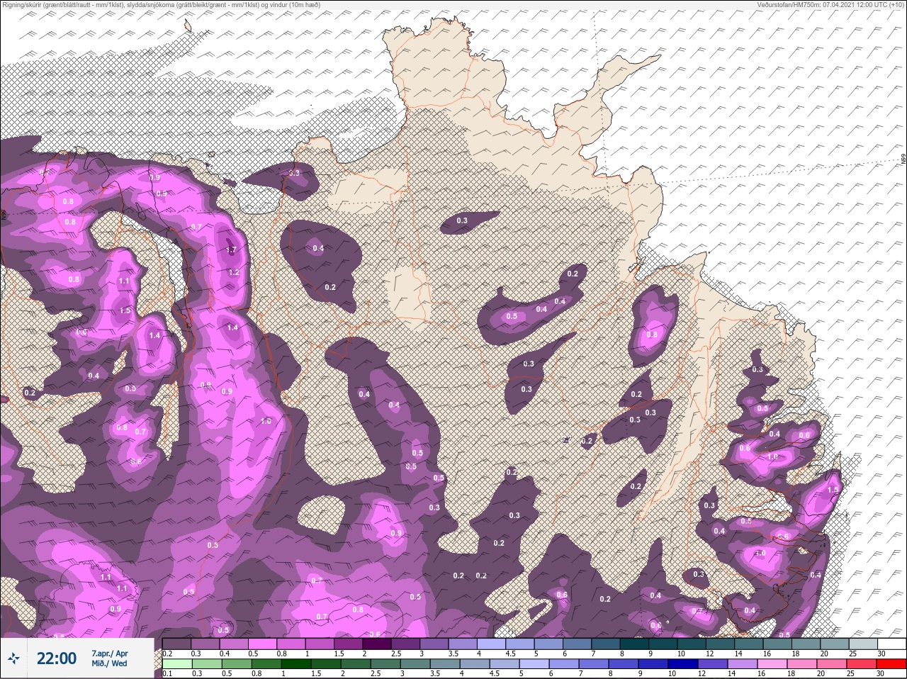Pick bottom legend pink swatch 18 to 20
Image resolution: width=907 pixels, height=679 pixels.
click(x=801, y=664)
